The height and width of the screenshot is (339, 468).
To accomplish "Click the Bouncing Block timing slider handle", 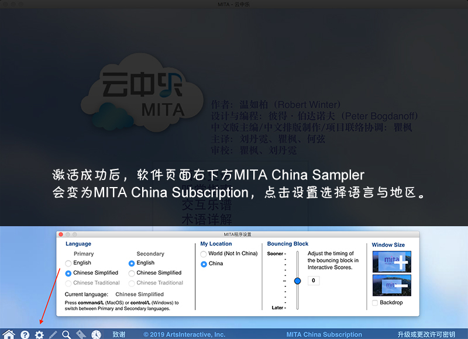I will click(x=297, y=281).
